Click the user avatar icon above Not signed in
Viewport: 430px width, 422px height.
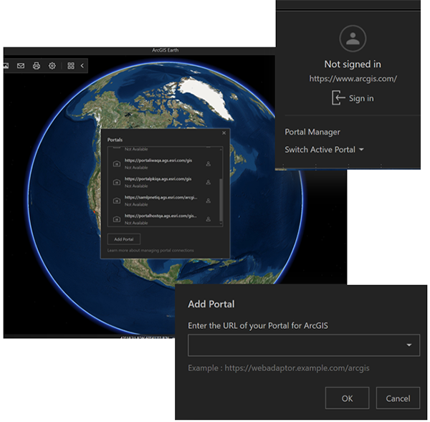tap(353, 39)
